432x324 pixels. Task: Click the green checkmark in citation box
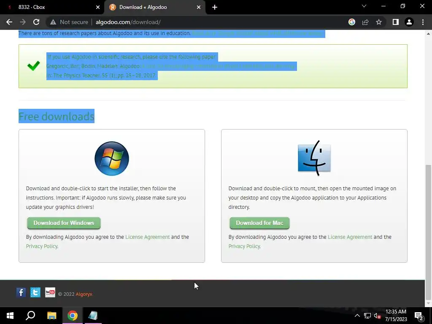(x=34, y=66)
